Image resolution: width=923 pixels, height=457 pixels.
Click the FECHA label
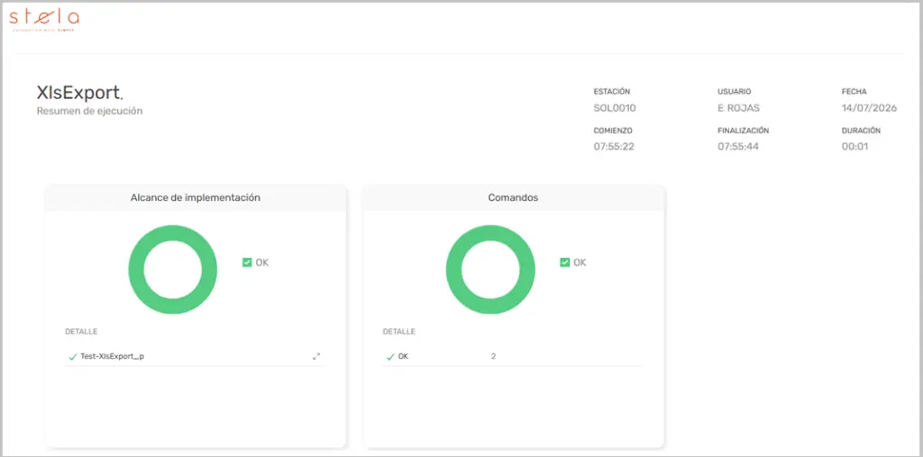click(854, 91)
